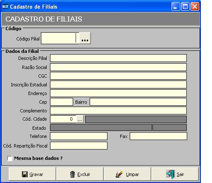
Task: Click the Telefone input field
Action: 79,136
